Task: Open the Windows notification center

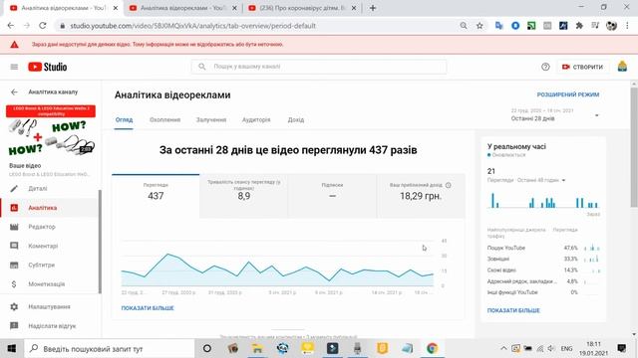Action: (x=621, y=348)
